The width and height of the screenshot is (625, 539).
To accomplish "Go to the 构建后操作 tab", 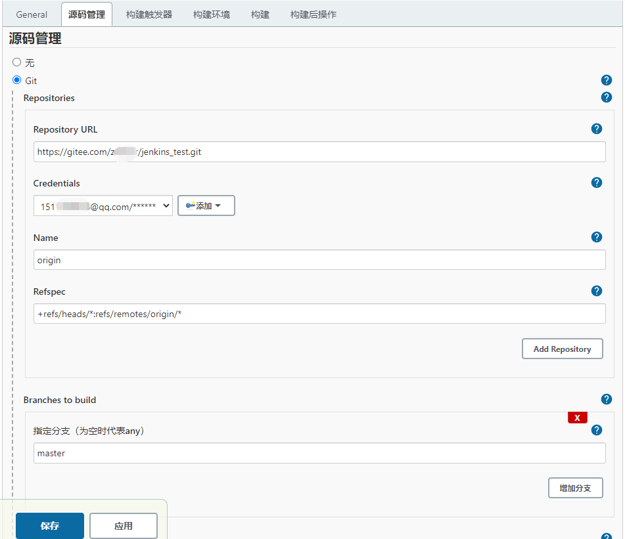I will pos(313,14).
